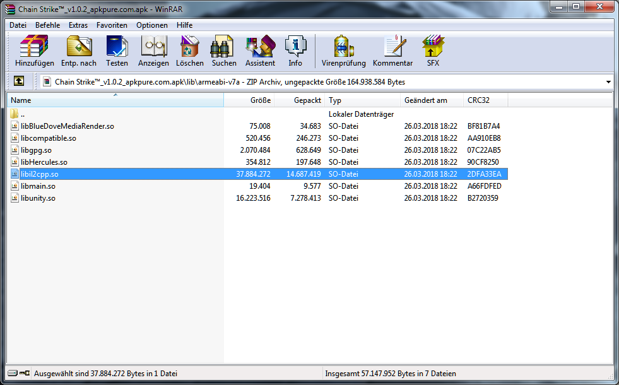
Task: Open the Befehle menu
Action: 47,25
